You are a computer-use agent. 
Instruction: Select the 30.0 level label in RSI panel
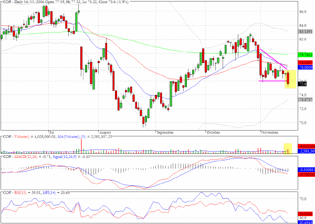(303, 218)
